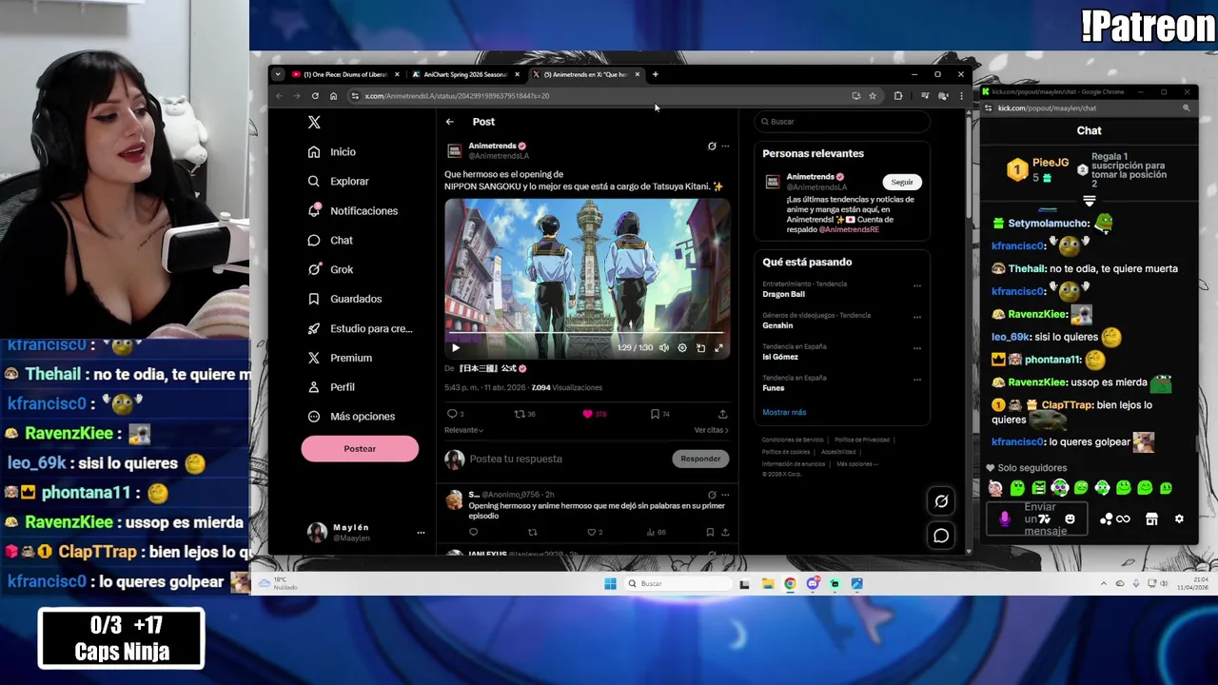Go to Inicio in X sidebar
The height and width of the screenshot is (685, 1218).
tap(332, 152)
